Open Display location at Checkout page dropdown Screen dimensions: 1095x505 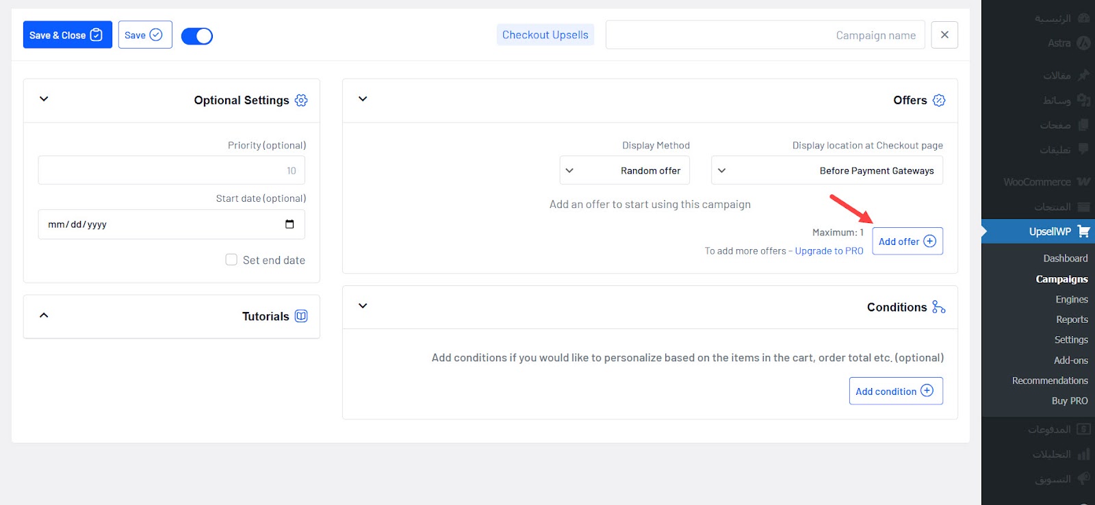[827, 170]
